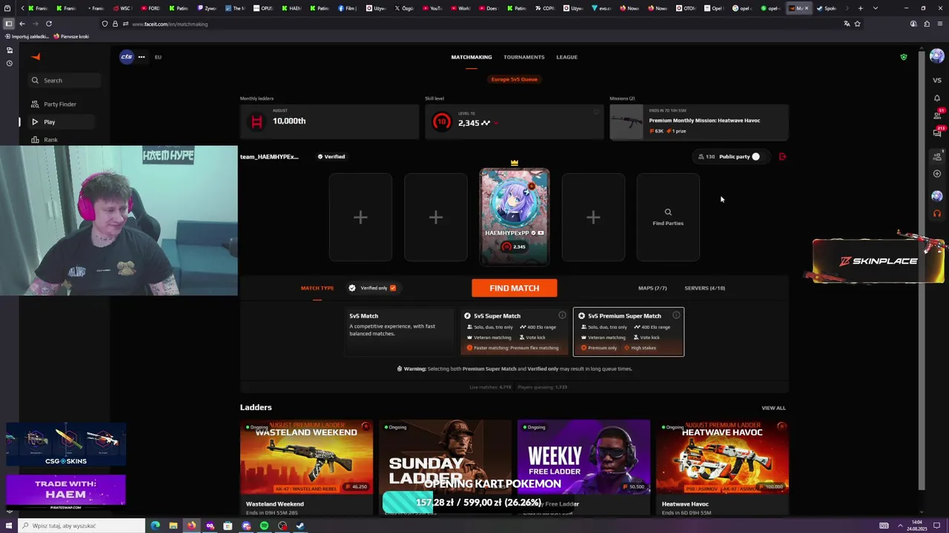The width and height of the screenshot is (949, 533).
Task: Click the first empty party slot plus
Action: [360, 217]
